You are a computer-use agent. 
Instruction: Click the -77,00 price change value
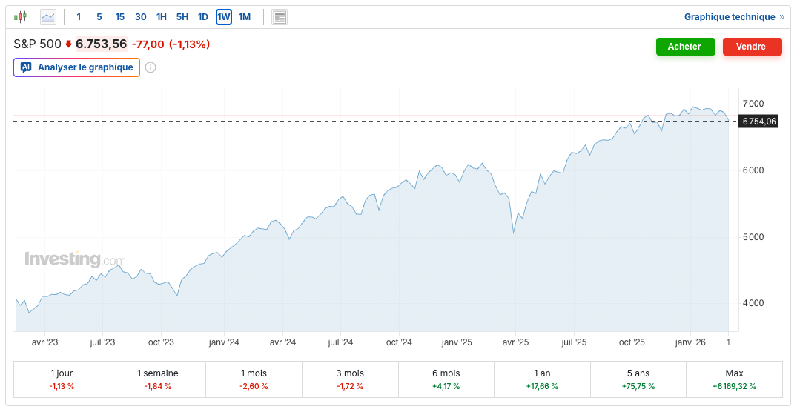click(x=148, y=44)
